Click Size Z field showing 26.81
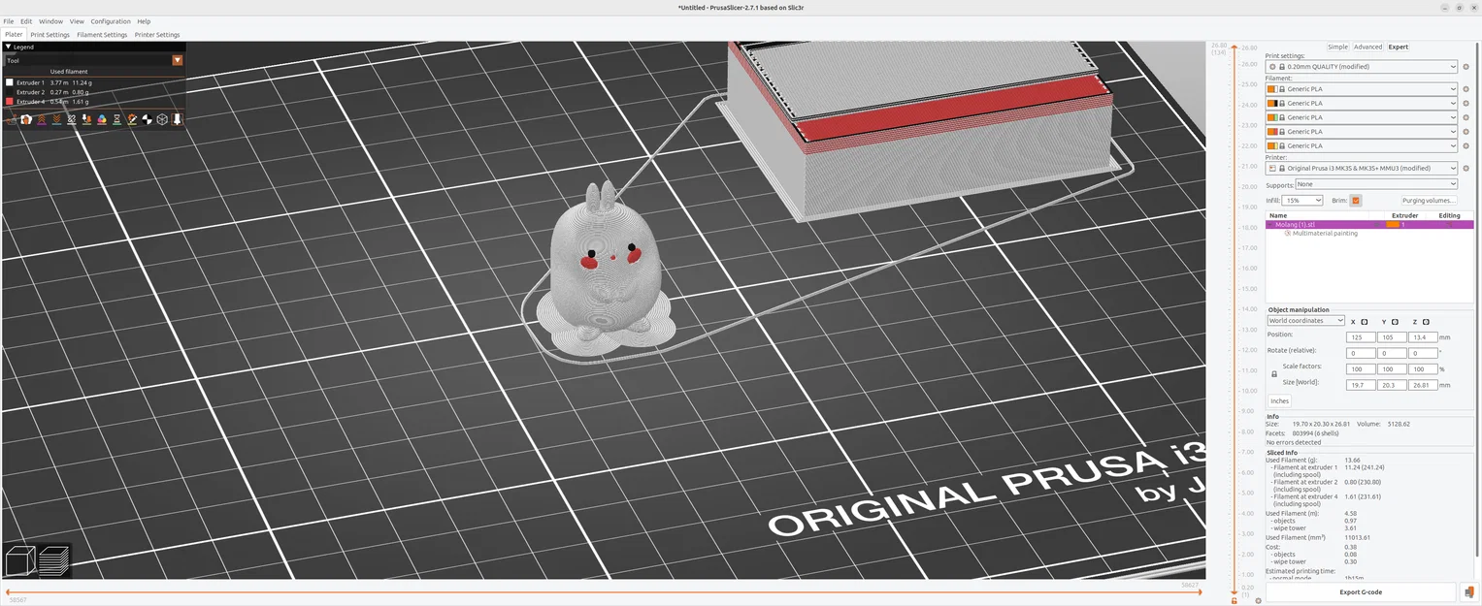The height and width of the screenshot is (606, 1482). [x=1423, y=384]
